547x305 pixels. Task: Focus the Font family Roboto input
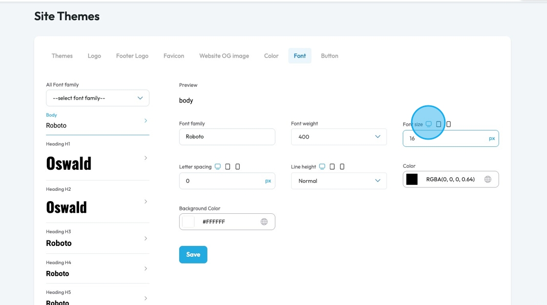pos(227,137)
